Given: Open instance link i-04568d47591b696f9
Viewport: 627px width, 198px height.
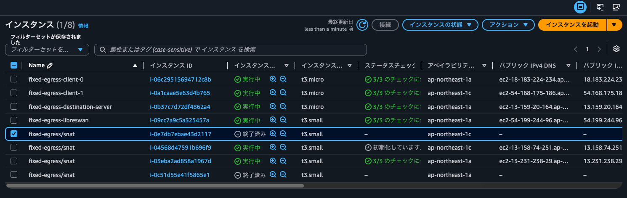Looking at the screenshot, I should pos(181,147).
